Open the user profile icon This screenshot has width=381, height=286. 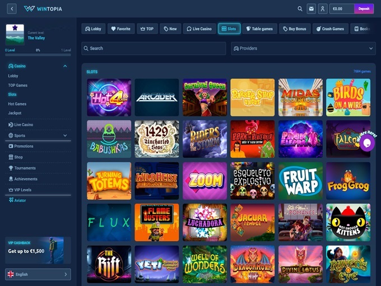click(x=323, y=9)
